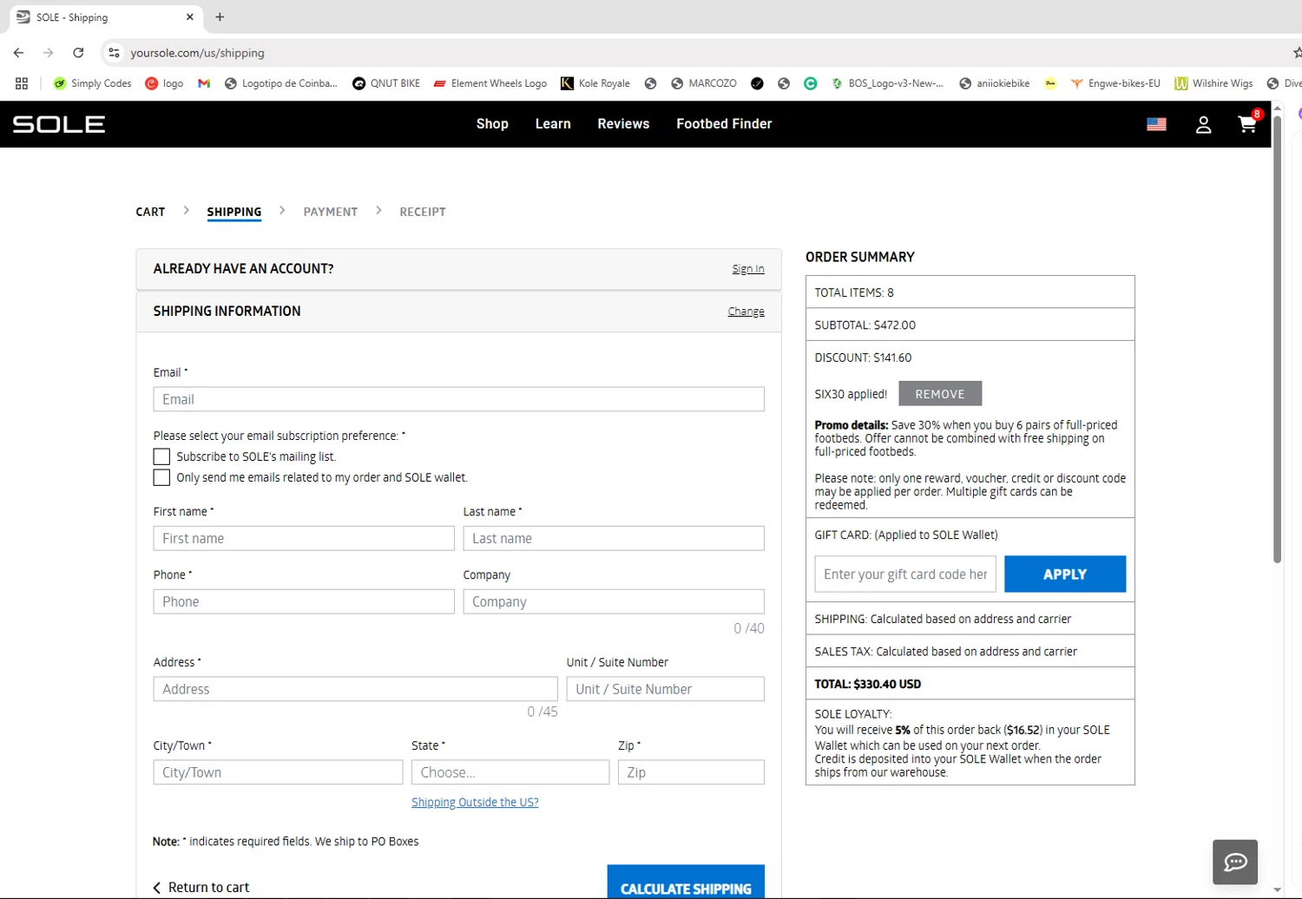Open the Gmail bookmark icon
This screenshot has width=1302, height=899.
[204, 83]
